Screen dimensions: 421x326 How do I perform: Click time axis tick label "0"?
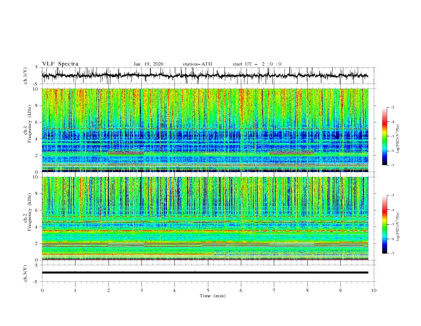pos(42,290)
